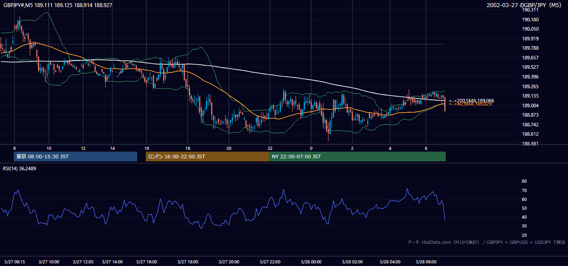Click the HistData.com data source note

coord(487,242)
